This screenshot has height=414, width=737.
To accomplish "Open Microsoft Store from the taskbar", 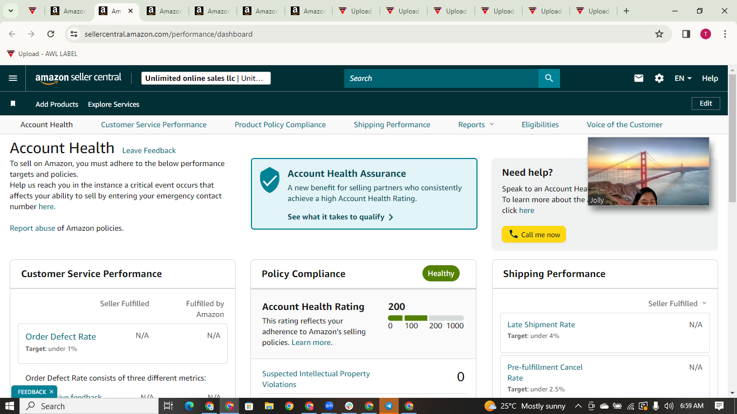I will pyautogui.click(x=249, y=406).
